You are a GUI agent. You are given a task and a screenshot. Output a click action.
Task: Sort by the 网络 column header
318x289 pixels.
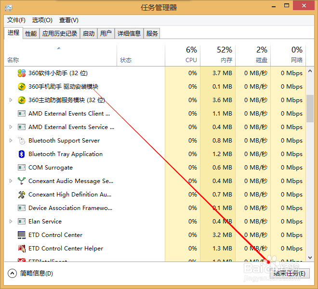(288, 56)
